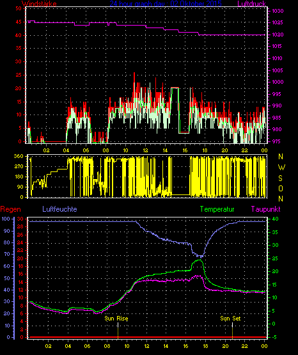Click the 1030 pressure axis value
298x355 pixels.
278,11
